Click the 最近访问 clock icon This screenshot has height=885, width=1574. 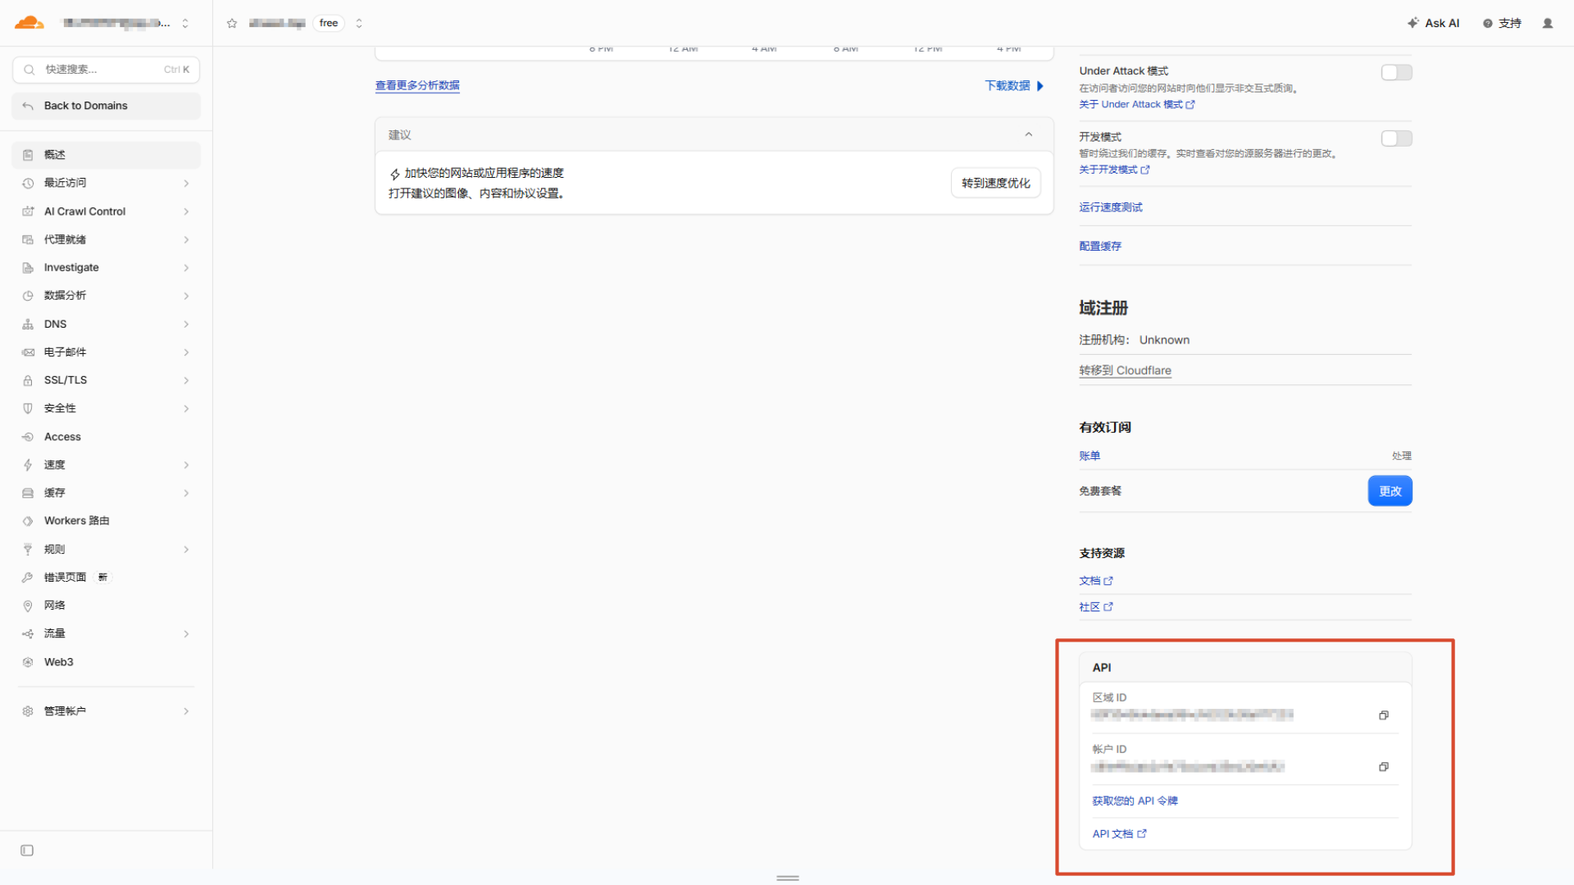point(28,184)
